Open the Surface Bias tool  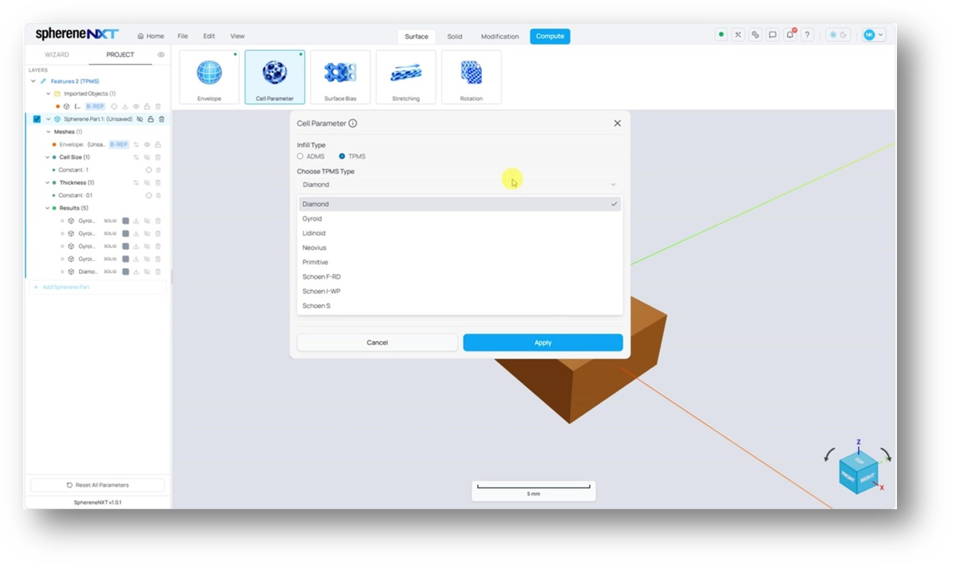click(340, 76)
